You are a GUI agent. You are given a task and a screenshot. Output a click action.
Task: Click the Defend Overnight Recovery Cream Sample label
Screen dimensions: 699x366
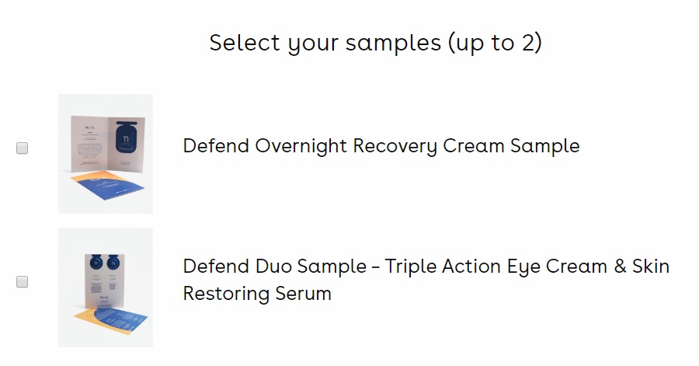click(381, 146)
